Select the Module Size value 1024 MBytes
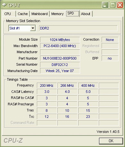Screen dimensions: 125x147 [x=60, y=40]
